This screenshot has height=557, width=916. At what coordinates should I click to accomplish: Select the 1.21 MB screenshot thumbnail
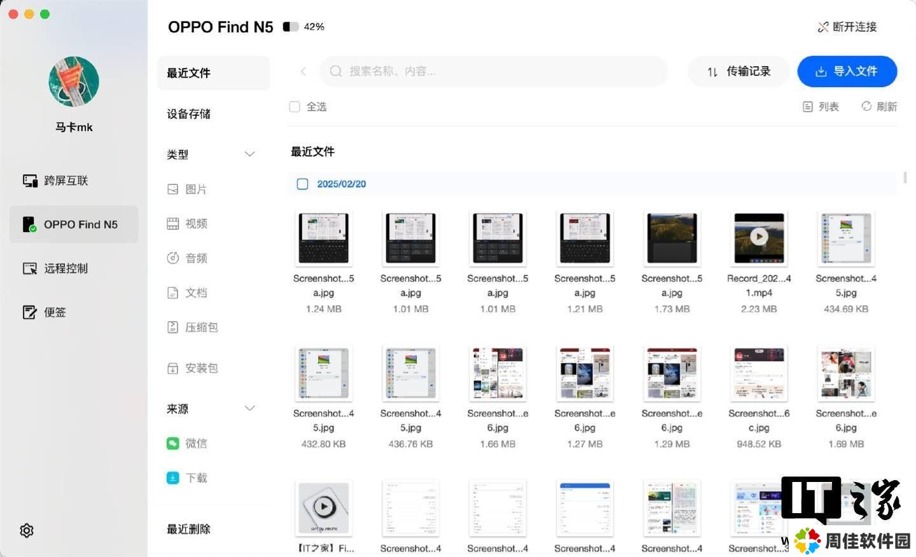[585, 238]
